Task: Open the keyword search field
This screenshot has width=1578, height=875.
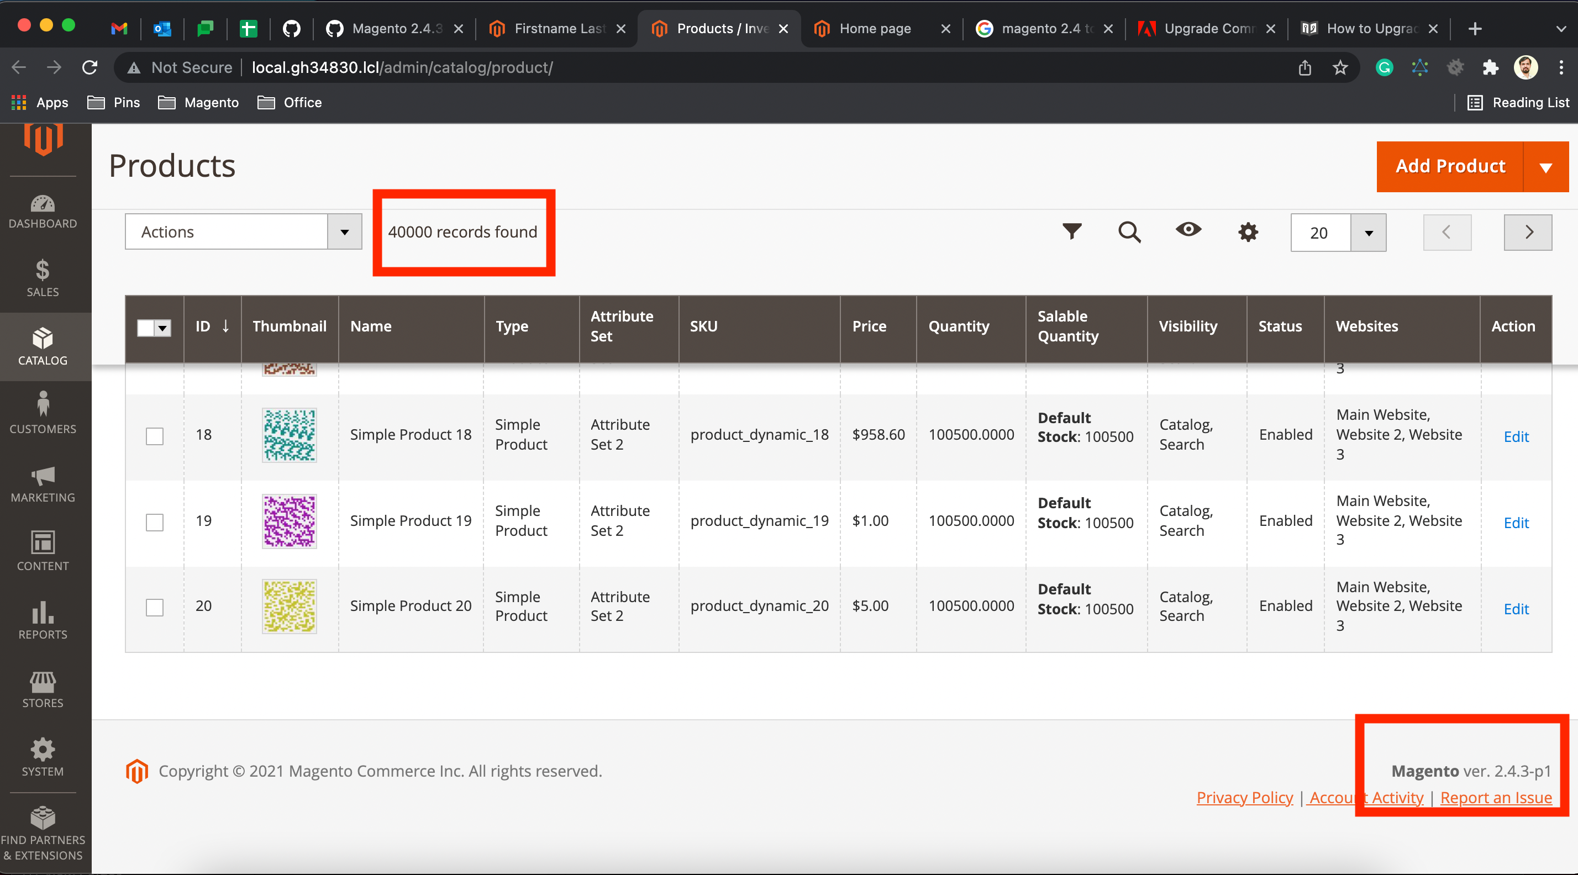Action: (x=1129, y=232)
